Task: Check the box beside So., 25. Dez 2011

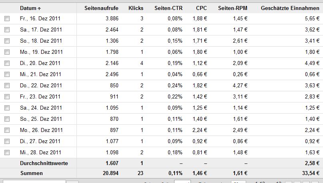Action: [7, 119]
